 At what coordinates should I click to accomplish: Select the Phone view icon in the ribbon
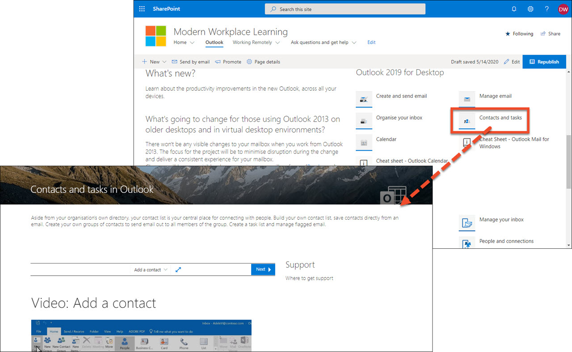(184, 342)
